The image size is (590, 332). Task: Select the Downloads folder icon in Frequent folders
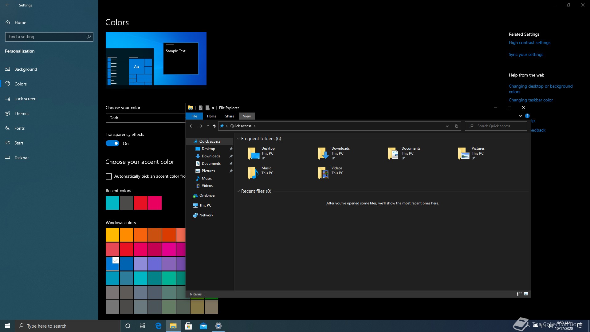(x=323, y=153)
